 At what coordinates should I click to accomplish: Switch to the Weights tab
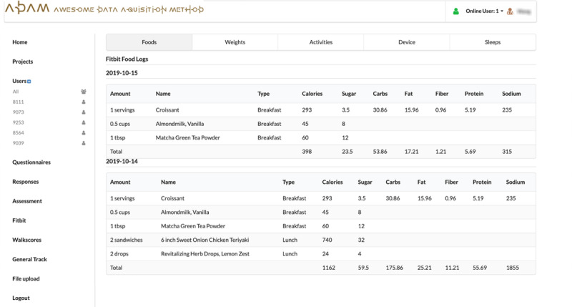tap(235, 42)
